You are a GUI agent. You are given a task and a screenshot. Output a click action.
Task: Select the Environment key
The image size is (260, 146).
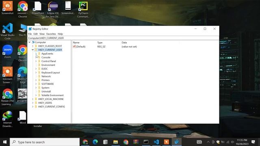tap(48, 65)
